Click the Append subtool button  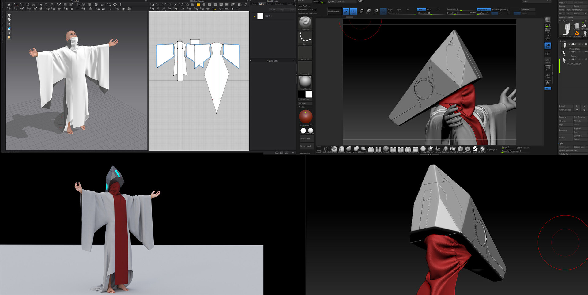click(580, 128)
